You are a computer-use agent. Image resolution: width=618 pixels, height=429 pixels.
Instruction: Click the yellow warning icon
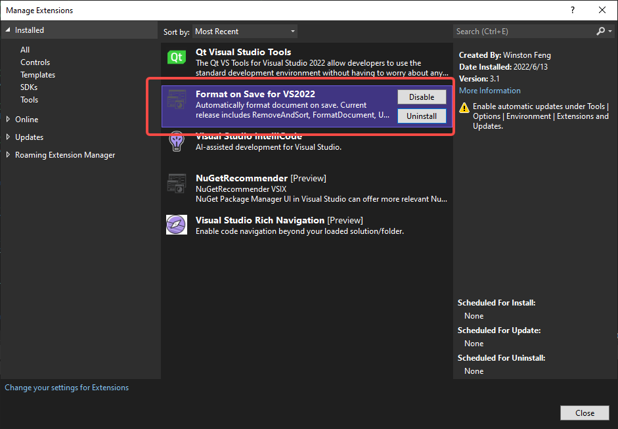coord(464,107)
